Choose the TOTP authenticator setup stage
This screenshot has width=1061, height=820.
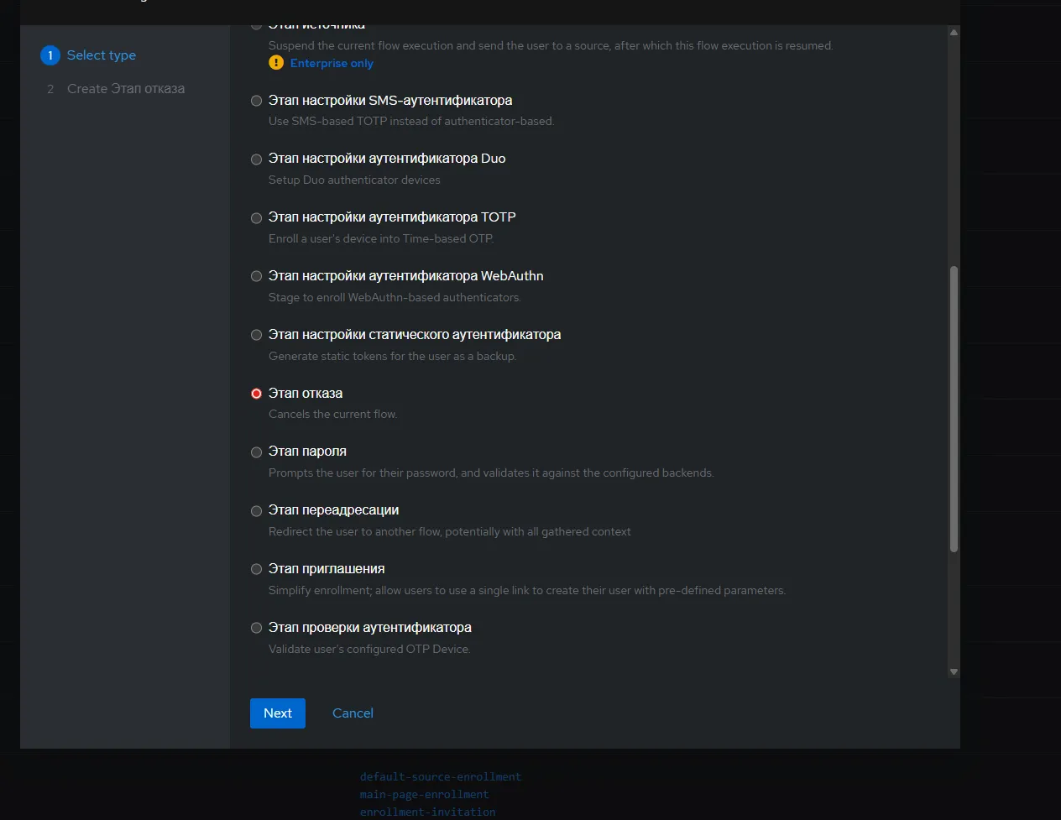pyautogui.click(x=257, y=218)
